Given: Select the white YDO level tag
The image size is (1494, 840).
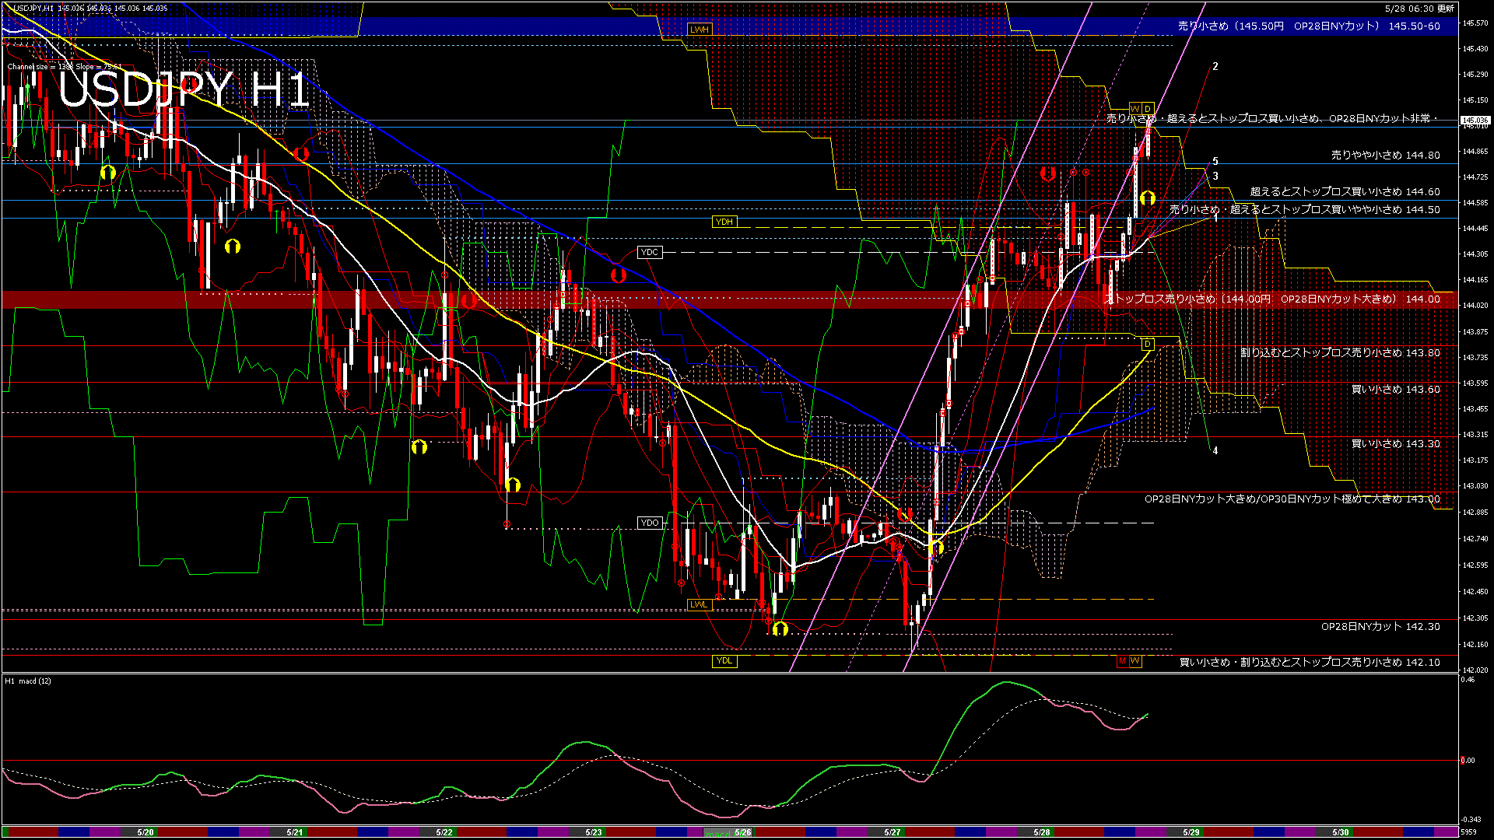Looking at the screenshot, I should (x=650, y=523).
